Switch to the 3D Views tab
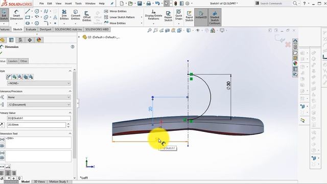Image resolution: width=327 pixels, height=184 pixels. (x=39, y=182)
